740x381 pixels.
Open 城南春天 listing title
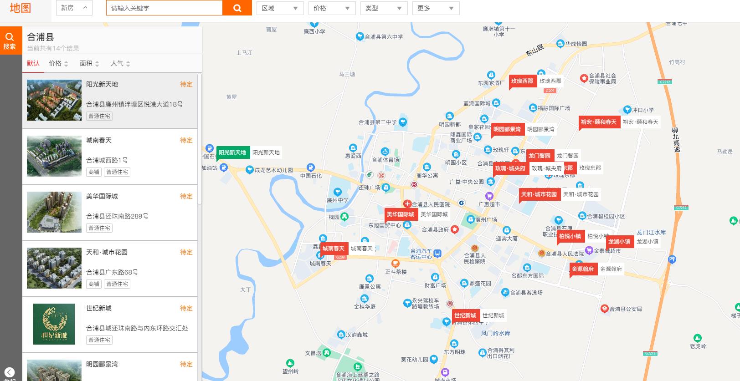(99, 140)
